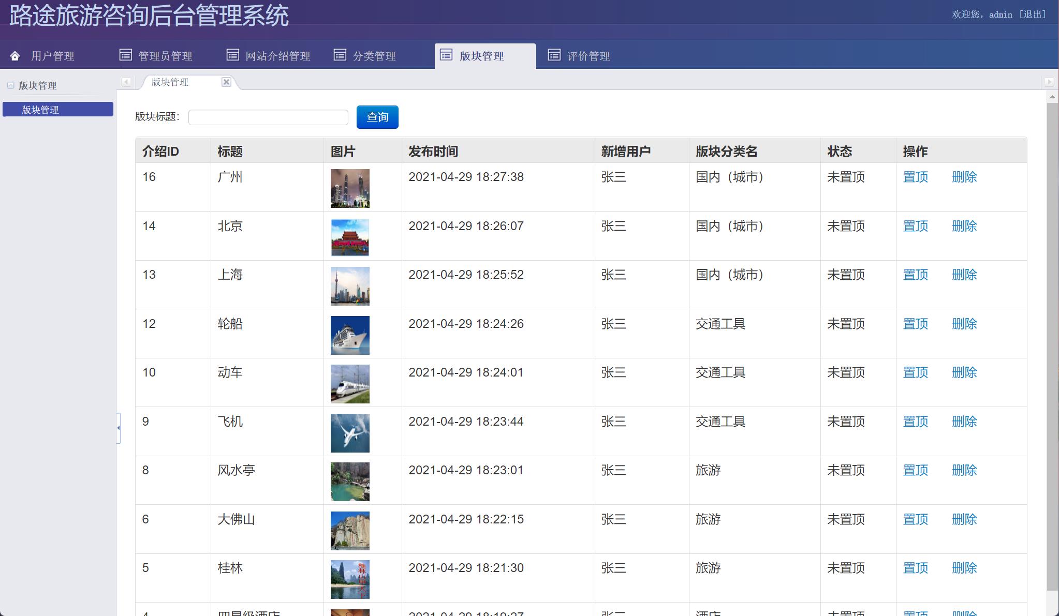
Task: Click the icon next to 网站介绍管理
Action: 233,55
